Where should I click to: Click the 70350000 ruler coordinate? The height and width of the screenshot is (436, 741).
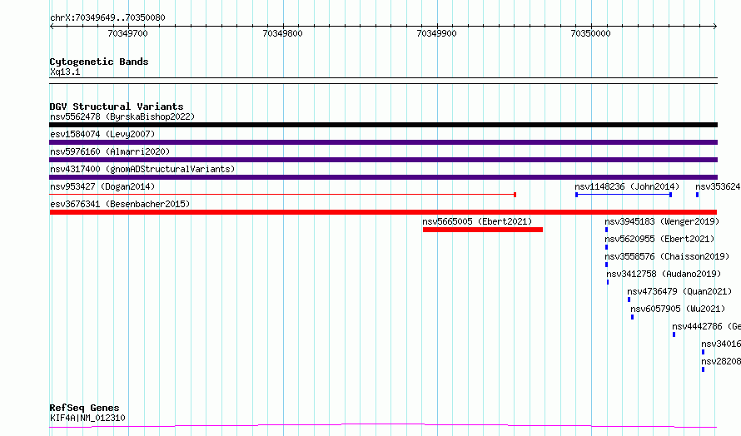coord(591,33)
